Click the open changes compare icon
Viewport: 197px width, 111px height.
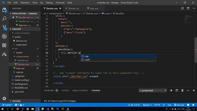pyautogui.click(x=183, y=8)
